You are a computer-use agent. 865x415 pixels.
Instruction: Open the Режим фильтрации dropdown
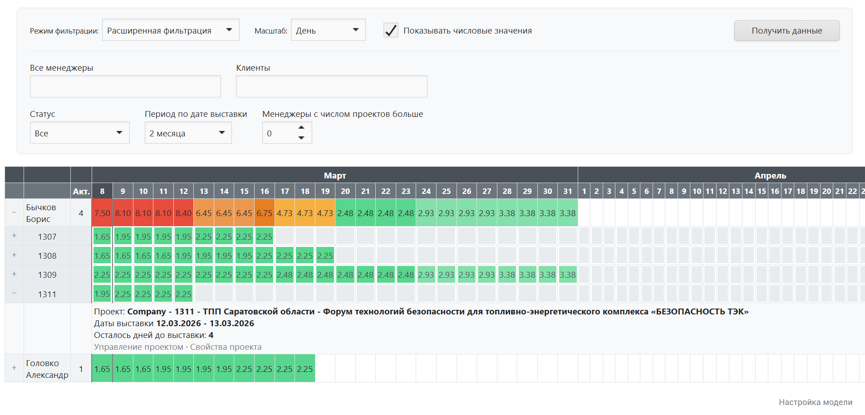(171, 29)
